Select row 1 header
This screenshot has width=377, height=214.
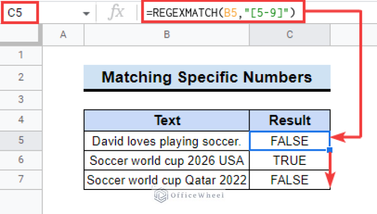click(21, 55)
